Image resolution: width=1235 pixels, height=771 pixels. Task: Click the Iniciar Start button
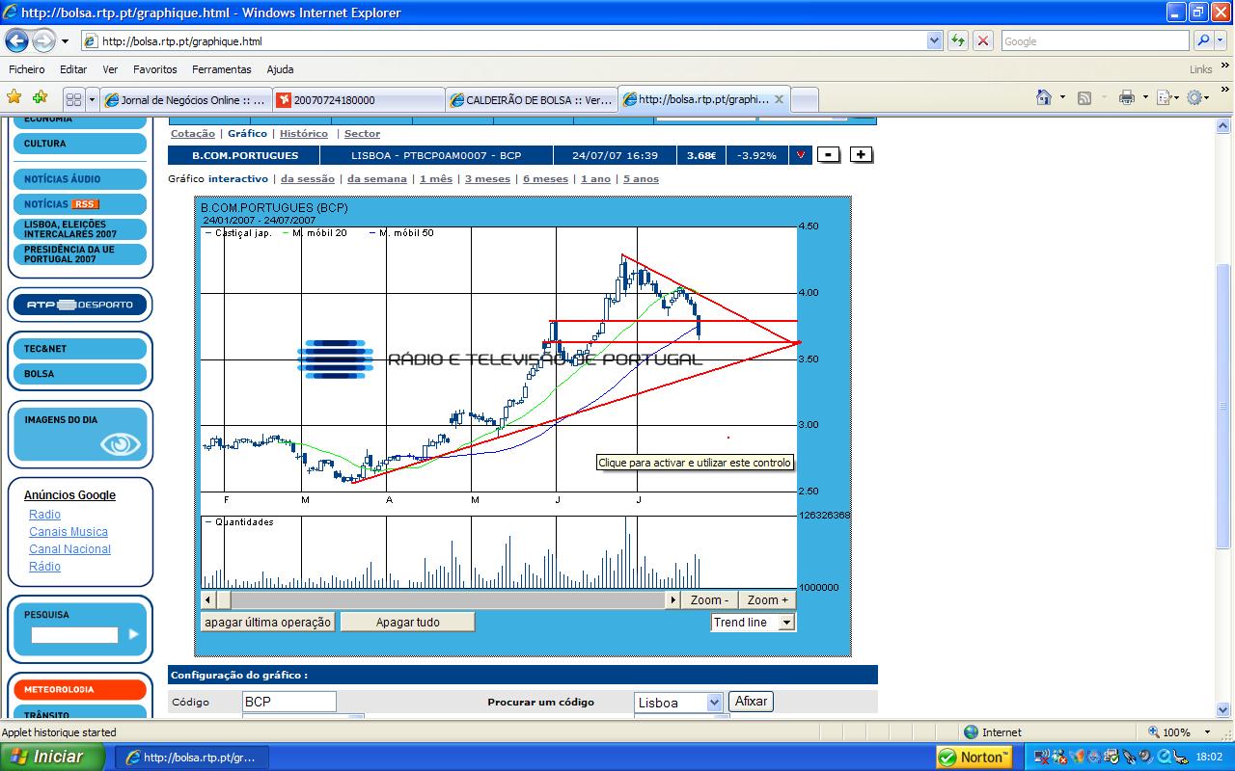pyautogui.click(x=53, y=757)
